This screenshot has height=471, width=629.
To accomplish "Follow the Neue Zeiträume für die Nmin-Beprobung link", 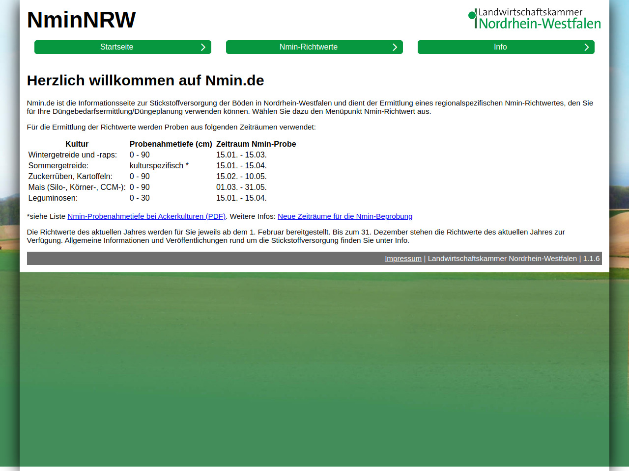I will (x=344, y=216).
